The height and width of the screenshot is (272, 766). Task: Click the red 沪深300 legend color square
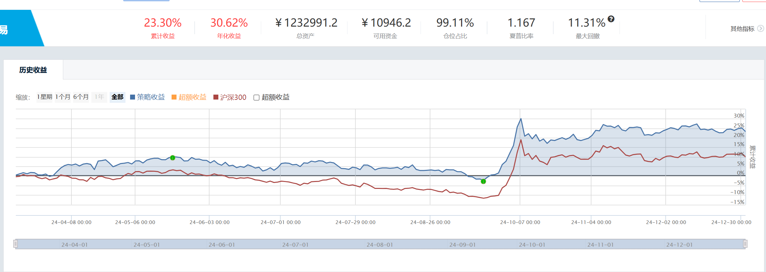coord(216,97)
